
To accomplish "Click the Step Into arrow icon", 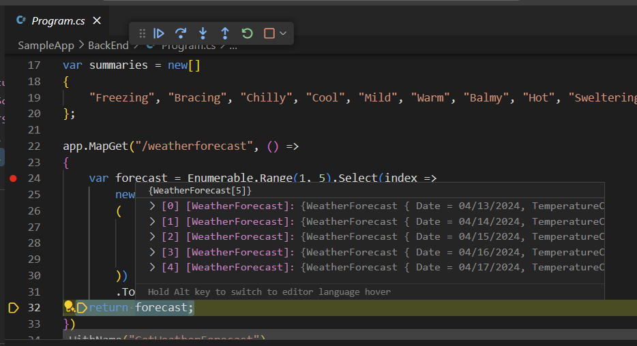I will pos(203,33).
